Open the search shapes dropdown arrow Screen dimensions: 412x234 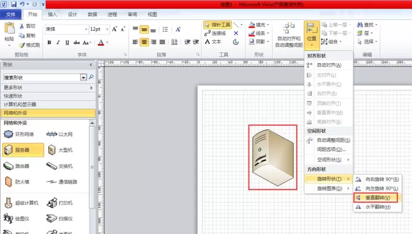83,77
